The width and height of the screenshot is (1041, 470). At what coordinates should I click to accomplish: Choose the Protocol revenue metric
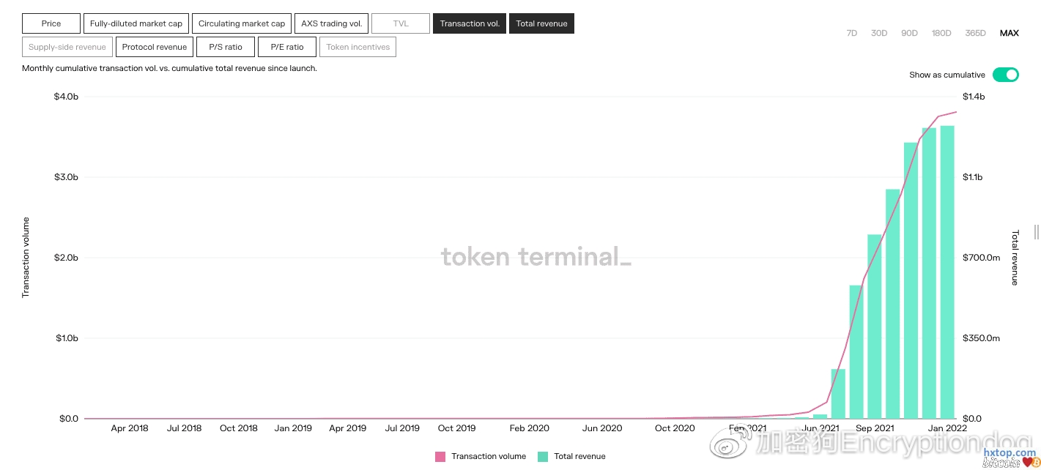coord(154,47)
